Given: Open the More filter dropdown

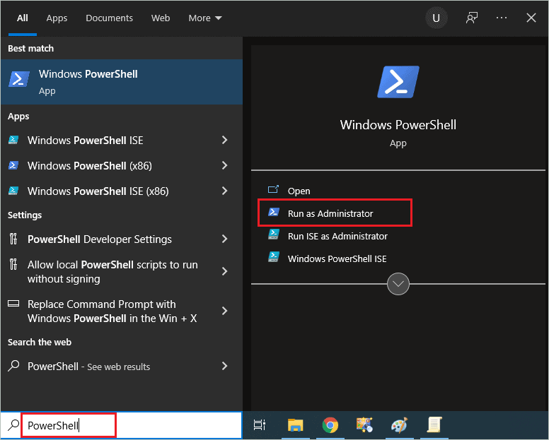Looking at the screenshot, I should click(204, 18).
